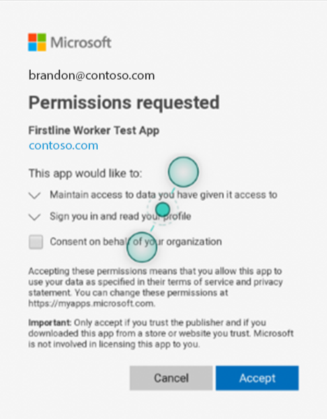Click the upper translucent teal touch circle
Screen dimensions: 327x419
[183, 172]
